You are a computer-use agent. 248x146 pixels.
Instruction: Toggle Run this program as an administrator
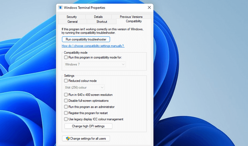(66, 107)
